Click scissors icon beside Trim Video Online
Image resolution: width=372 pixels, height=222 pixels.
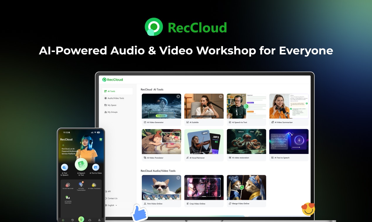[145, 204]
